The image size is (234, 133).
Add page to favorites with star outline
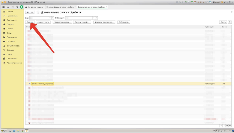click(38, 12)
